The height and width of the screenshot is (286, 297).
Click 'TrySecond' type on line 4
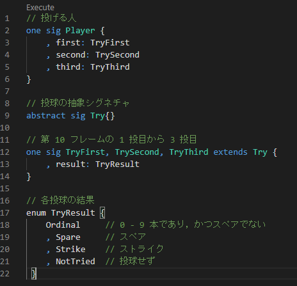[x=117, y=55]
